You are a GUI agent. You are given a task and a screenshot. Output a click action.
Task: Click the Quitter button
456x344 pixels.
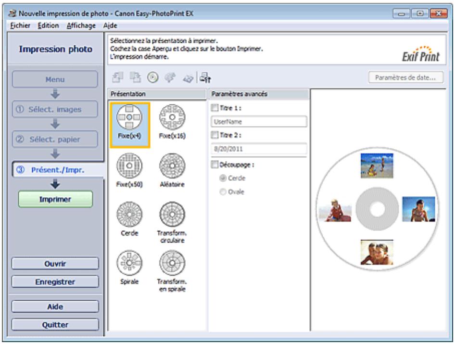(55, 325)
